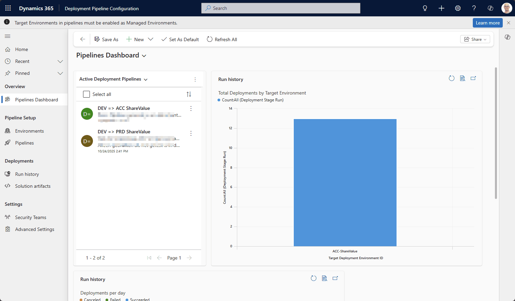Click the Count:All legend blue dot
515x301 pixels.
[219, 100]
